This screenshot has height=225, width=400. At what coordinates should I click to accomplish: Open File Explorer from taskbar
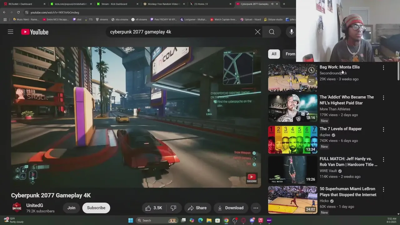point(209,220)
